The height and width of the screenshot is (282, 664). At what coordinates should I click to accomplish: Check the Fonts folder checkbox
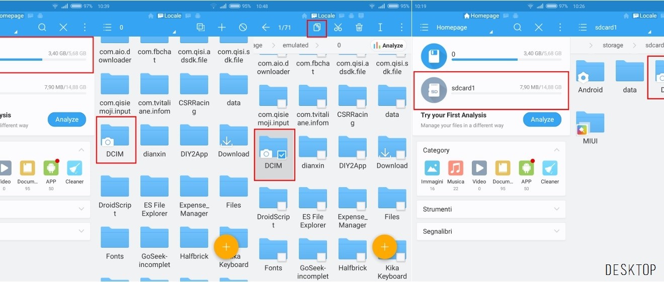tap(282, 257)
